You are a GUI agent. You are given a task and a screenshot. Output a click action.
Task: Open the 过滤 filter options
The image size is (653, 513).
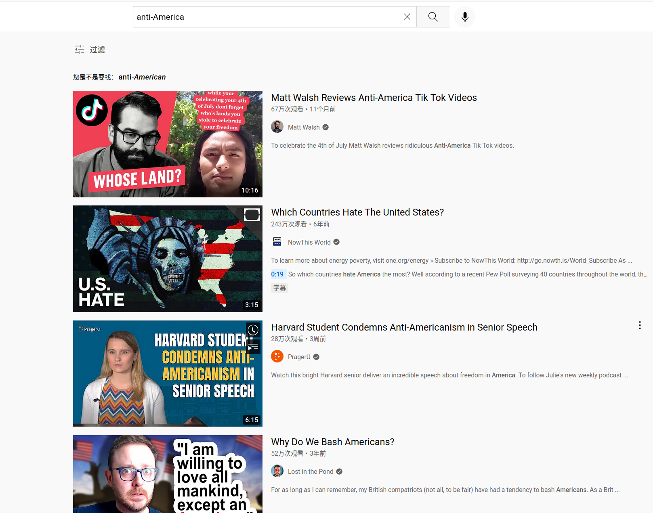click(90, 49)
